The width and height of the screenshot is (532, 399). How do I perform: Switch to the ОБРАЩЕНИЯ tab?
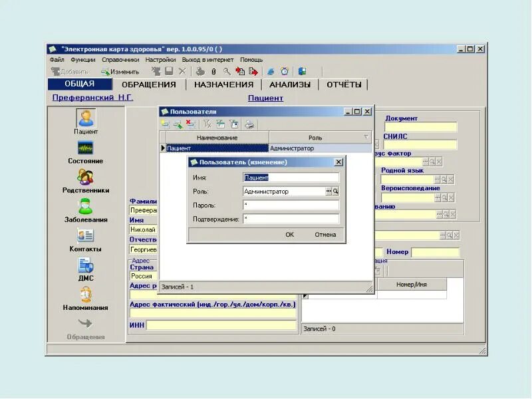pyautogui.click(x=149, y=84)
